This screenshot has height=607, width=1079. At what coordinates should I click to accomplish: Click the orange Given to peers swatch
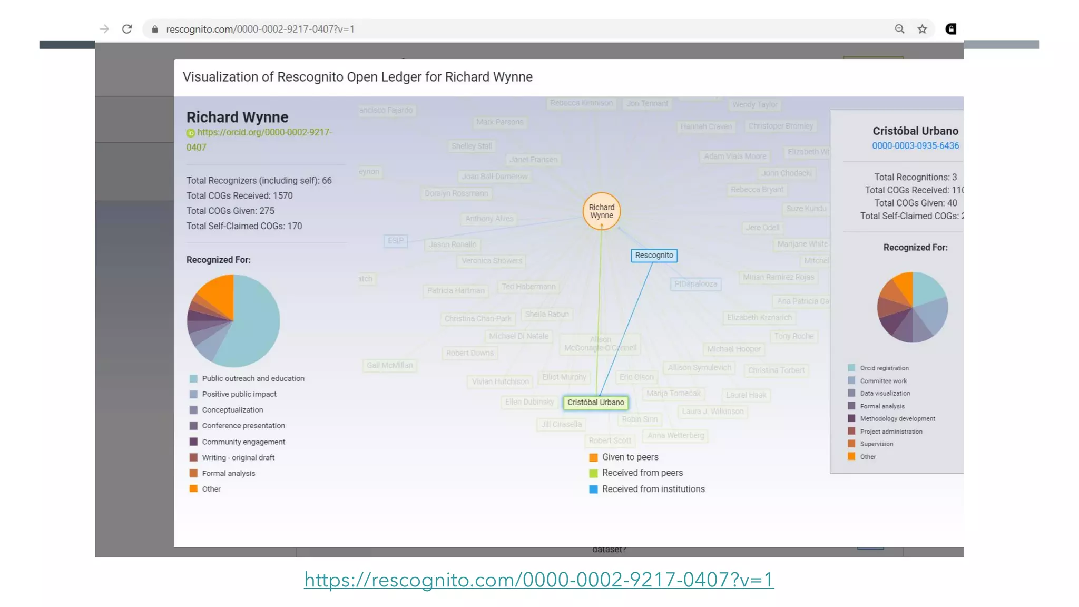[x=593, y=457]
